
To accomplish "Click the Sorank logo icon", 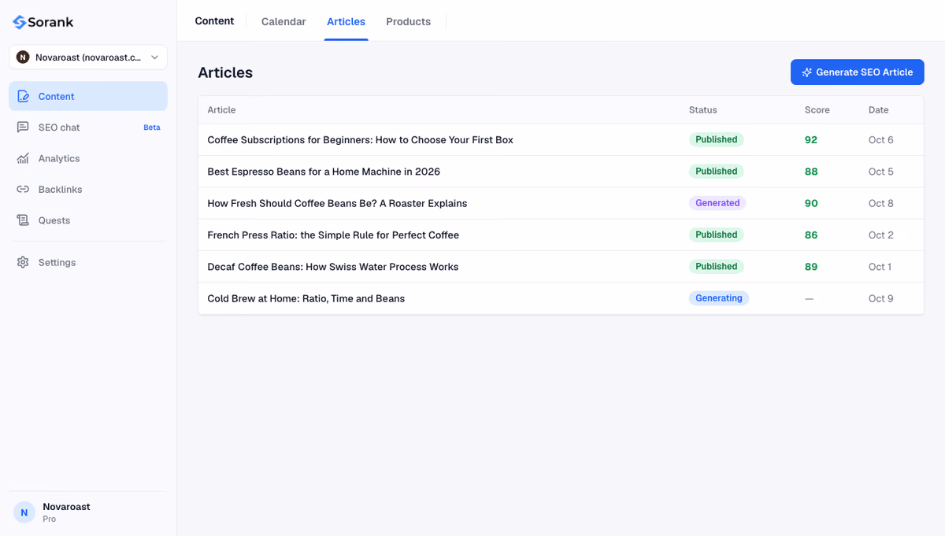I will coord(20,22).
